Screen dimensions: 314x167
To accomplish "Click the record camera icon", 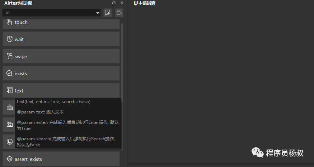I will click(x=119, y=13).
